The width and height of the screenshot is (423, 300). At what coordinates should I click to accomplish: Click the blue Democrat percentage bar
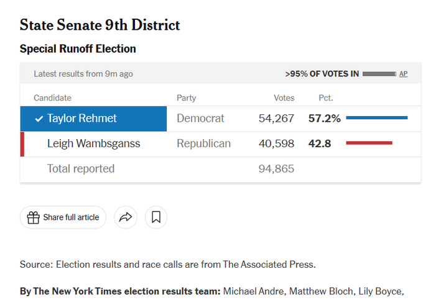click(x=376, y=117)
